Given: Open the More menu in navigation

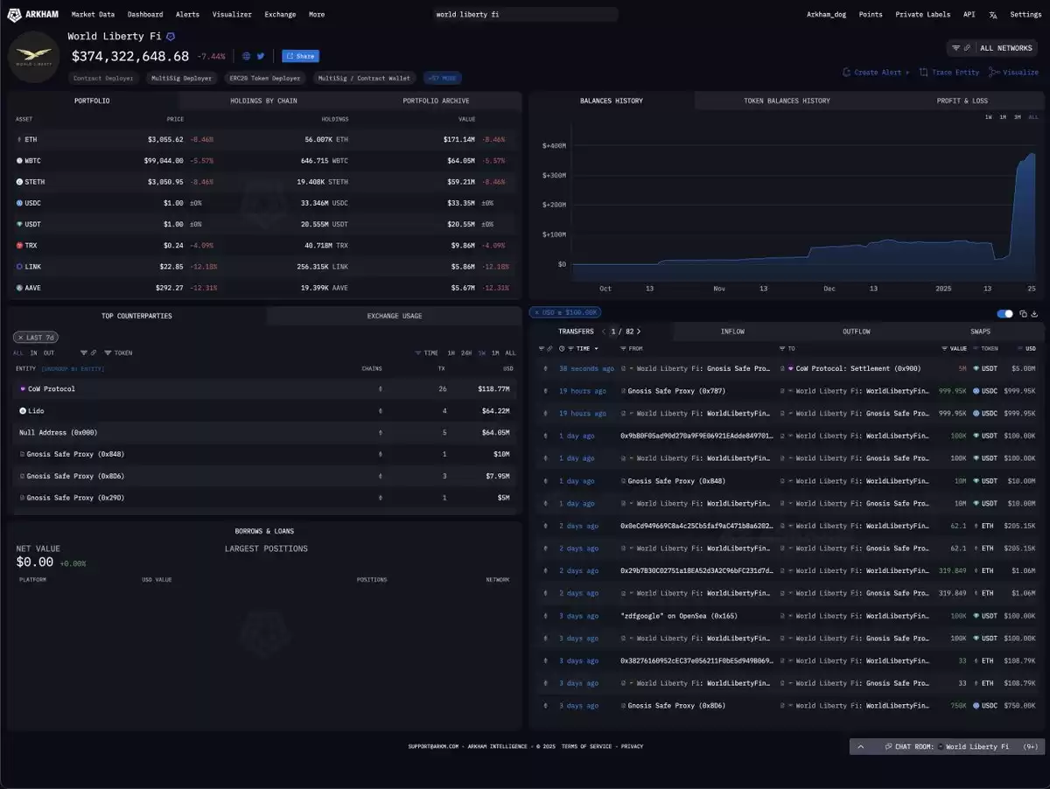Looking at the screenshot, I should (x=317, y=15).
